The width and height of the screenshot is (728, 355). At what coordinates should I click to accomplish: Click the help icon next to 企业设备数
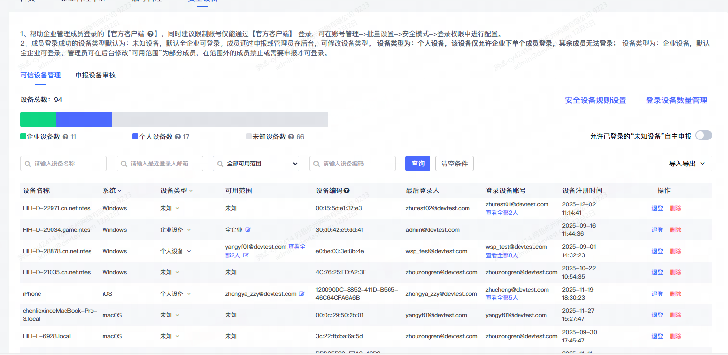65,137
